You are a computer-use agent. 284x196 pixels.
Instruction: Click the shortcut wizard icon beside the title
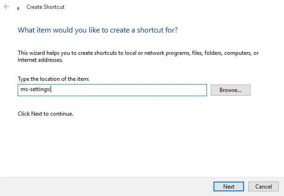tap(18, 8)
